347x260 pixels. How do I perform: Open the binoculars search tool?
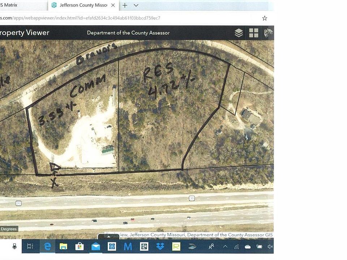pyautogui.click(x=268, y=33)
